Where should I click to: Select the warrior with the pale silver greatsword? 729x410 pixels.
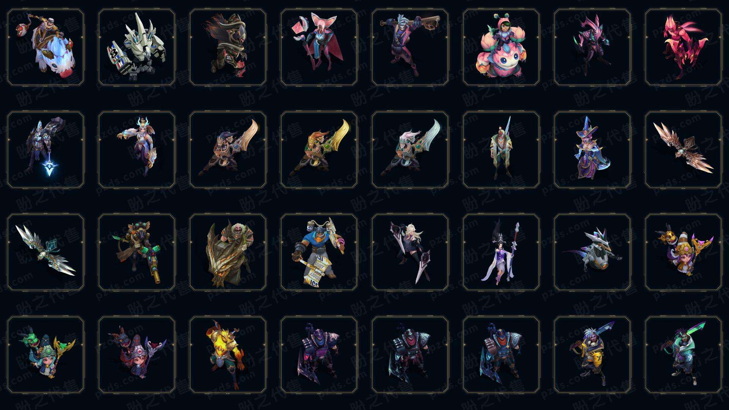[x=410, y=150]
